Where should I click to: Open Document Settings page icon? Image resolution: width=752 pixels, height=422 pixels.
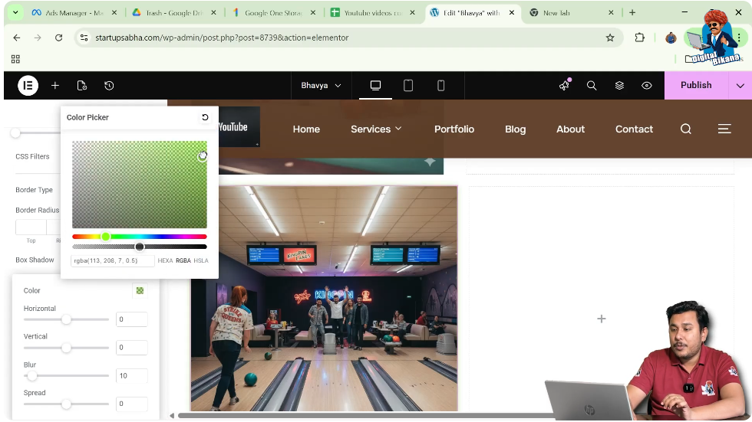pyautogui.click(x=82, y=86)
